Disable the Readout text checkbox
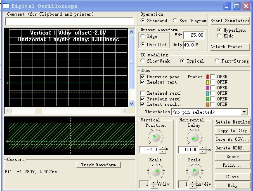 point(143,82)
